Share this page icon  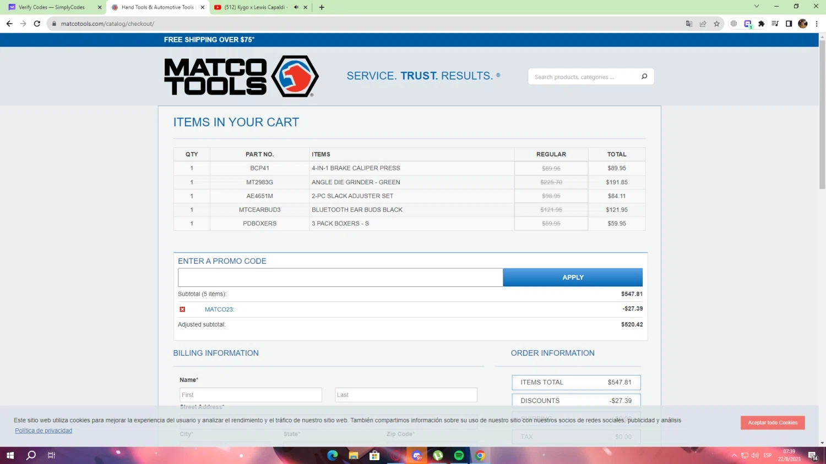[x=703, y=24]
